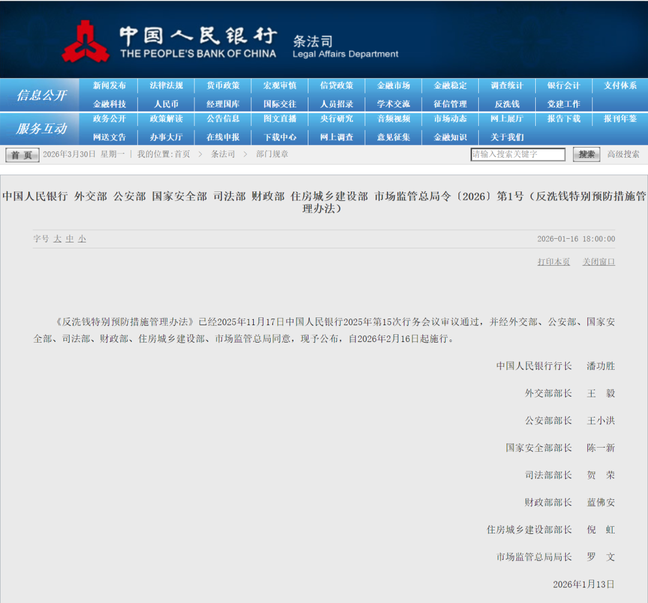Viewport: 648px width, 603px height.
Task: Click the name 蓝佛安
Action: pos(601,502)
